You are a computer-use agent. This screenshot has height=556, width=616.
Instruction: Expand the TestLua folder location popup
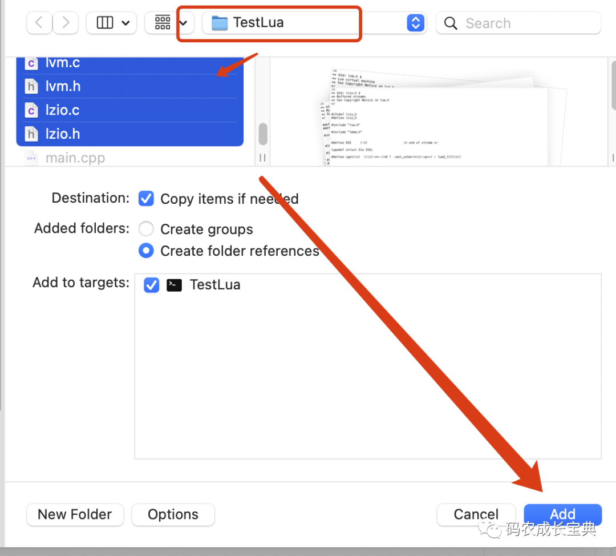point(416,23)
